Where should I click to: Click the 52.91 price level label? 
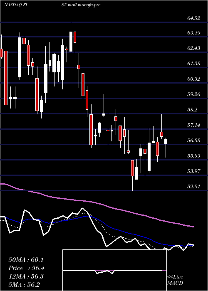[194, 187]
